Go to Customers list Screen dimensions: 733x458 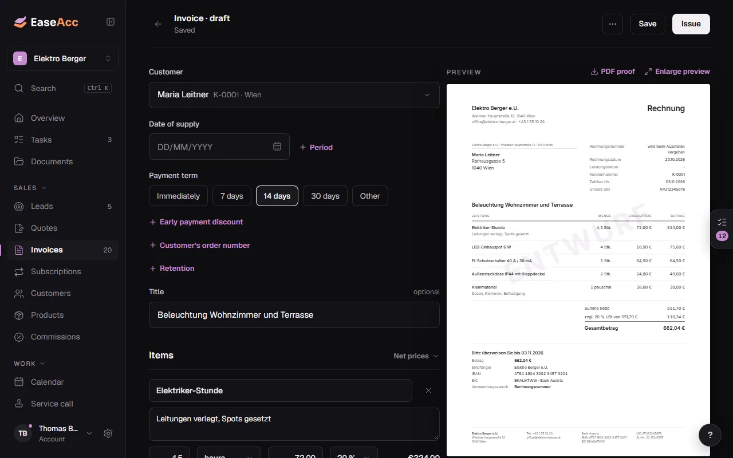(63, 293)
